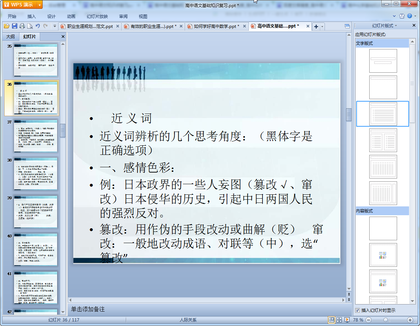Image resolution: width=420 pixels, height=326 pixels.
Task: Open the 审阅 ribbon tab
Action: 123,16
